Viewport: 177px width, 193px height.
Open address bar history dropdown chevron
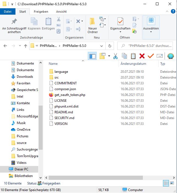click(x=102, y=46)
